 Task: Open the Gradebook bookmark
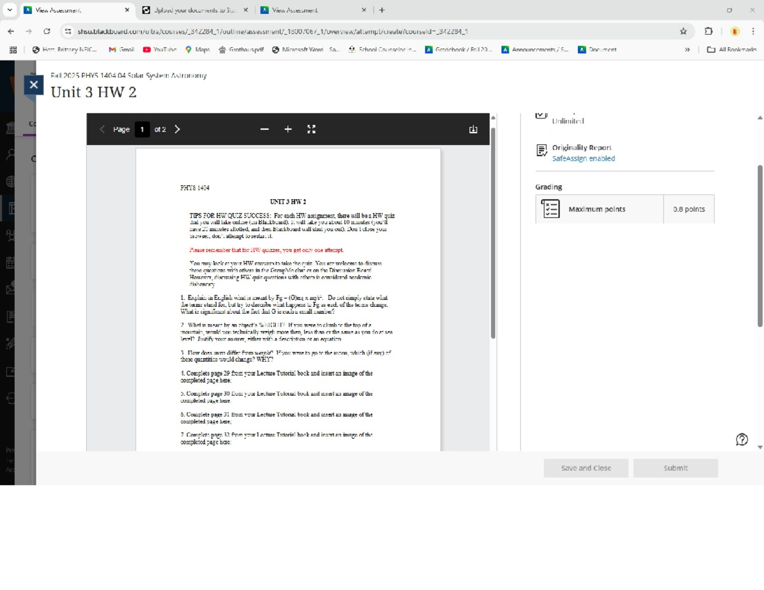pos(459,50)
